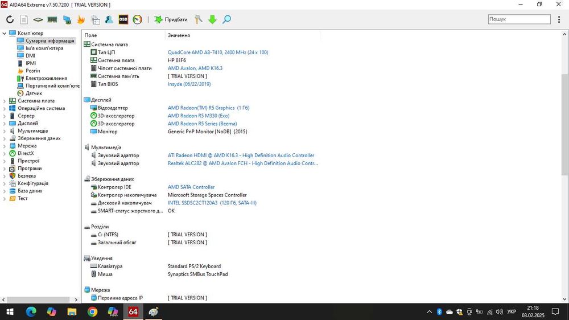The image size is (569, 320).
Task: Select Standard PS/2 Keyboard value
Action: 194,266
